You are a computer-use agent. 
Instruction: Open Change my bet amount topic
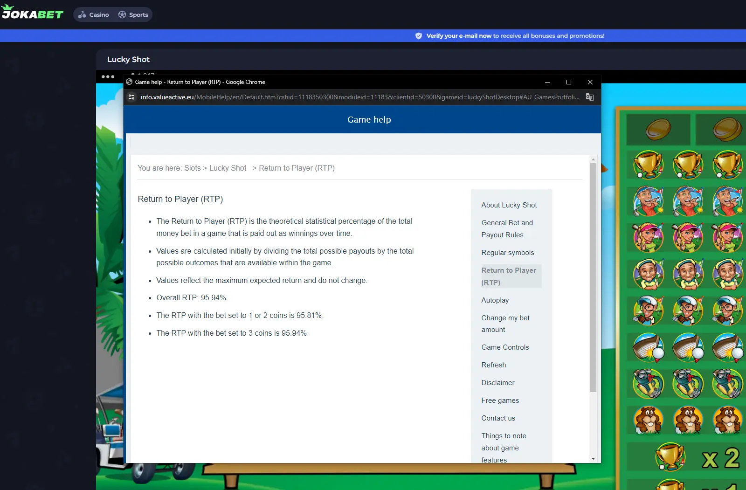pyautogui.click(x=505, y=324)
